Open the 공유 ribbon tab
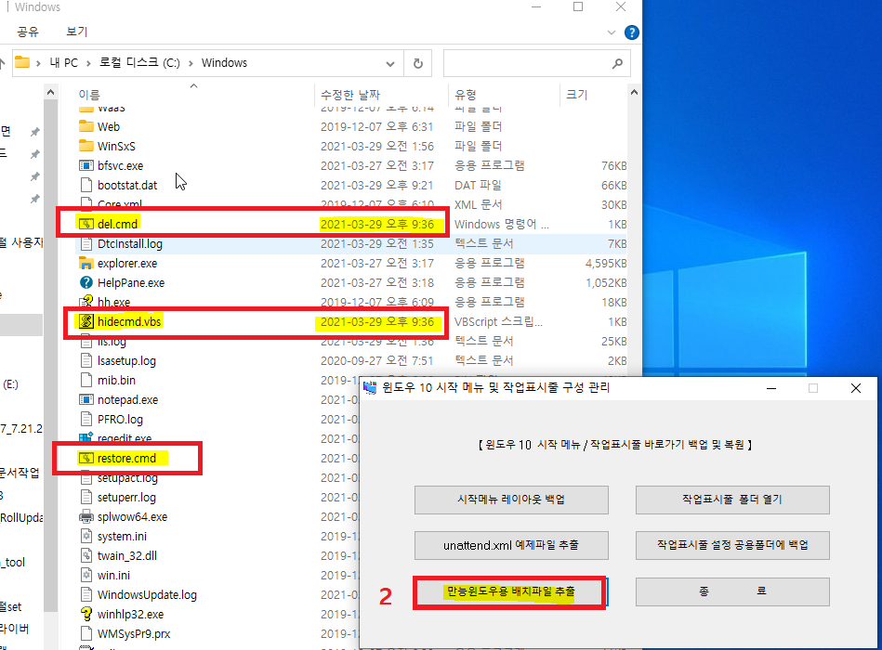Image resolution: width=882 pixels, height=650 pixels. (x=28, y=32)
